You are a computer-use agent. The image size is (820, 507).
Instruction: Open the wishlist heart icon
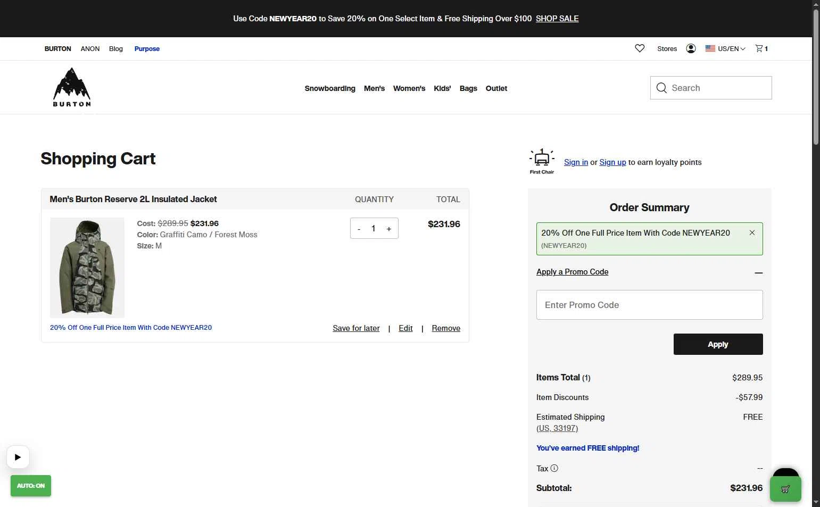(640, 48)
